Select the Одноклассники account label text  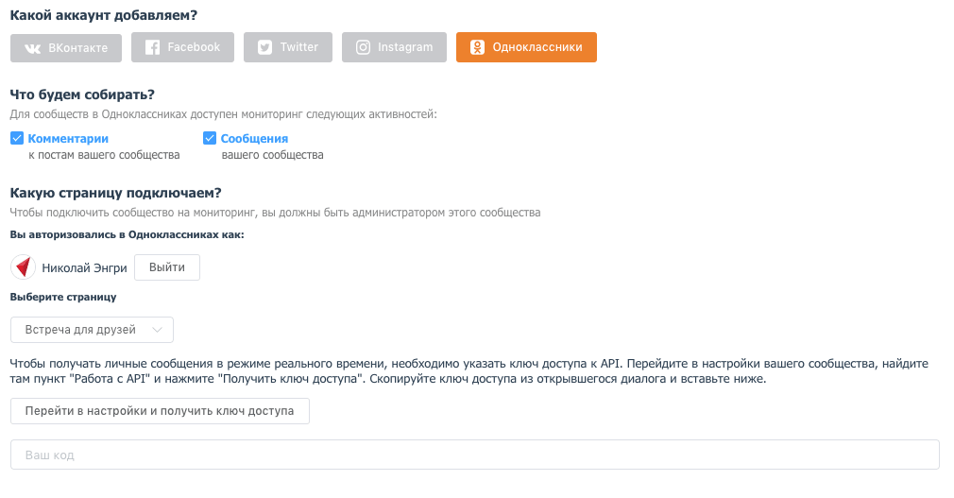537,47
